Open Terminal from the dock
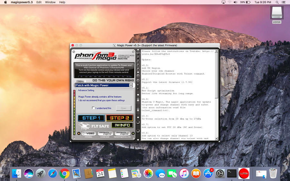This screenshot has width=290, height=181. coord(232,174)
